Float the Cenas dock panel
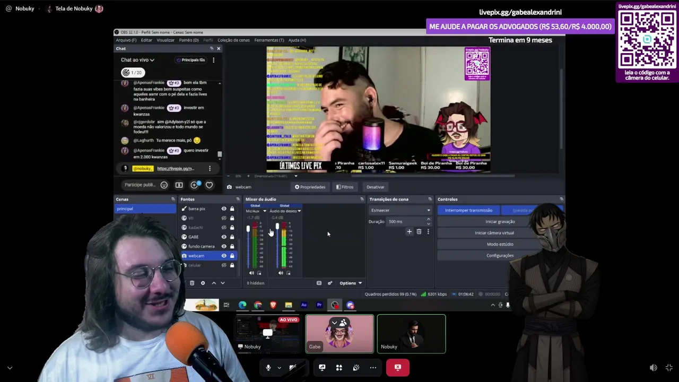 point(172,199)
